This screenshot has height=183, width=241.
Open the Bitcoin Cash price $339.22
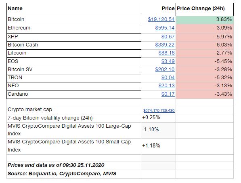pyautogui.click(x=165, y=45)
